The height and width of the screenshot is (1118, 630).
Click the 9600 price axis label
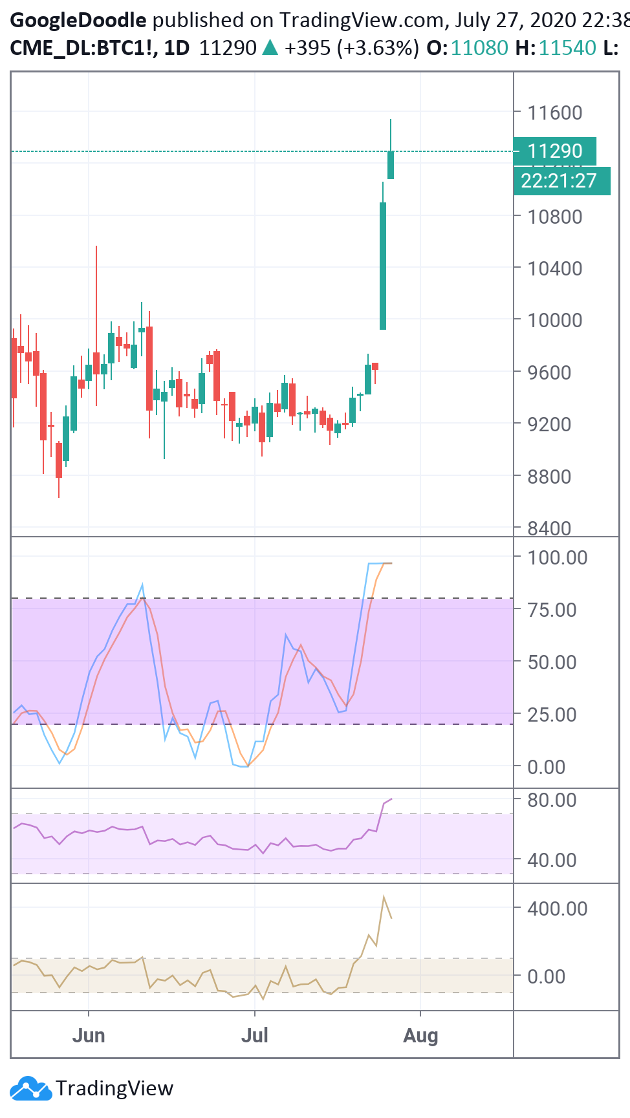549,372
